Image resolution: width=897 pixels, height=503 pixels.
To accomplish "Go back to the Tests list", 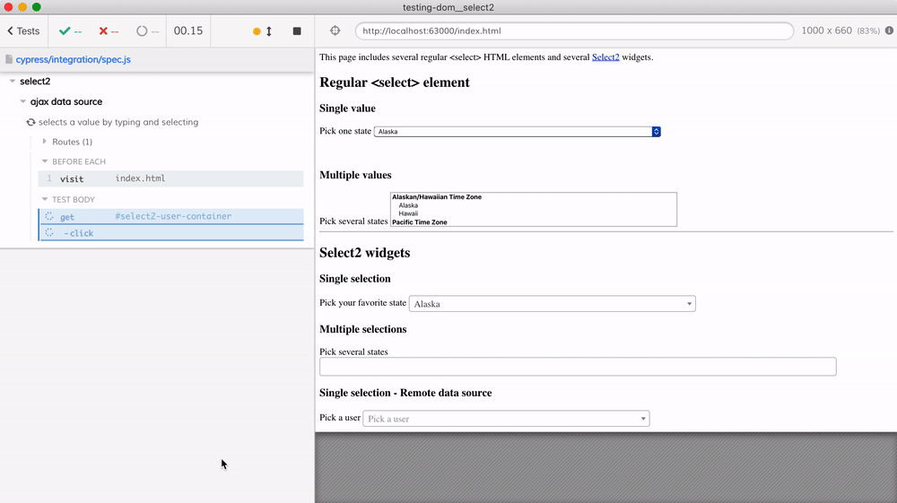I will tap(23, 30).
